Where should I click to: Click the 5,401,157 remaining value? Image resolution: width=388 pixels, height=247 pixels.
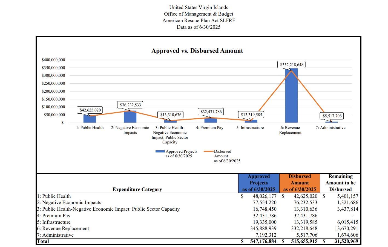(347, 196)
